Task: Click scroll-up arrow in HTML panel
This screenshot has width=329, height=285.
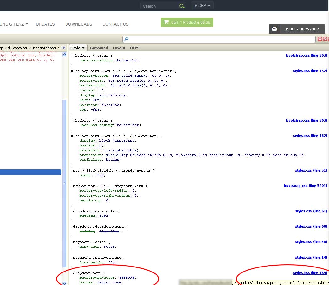Action: tap(65, 54)
